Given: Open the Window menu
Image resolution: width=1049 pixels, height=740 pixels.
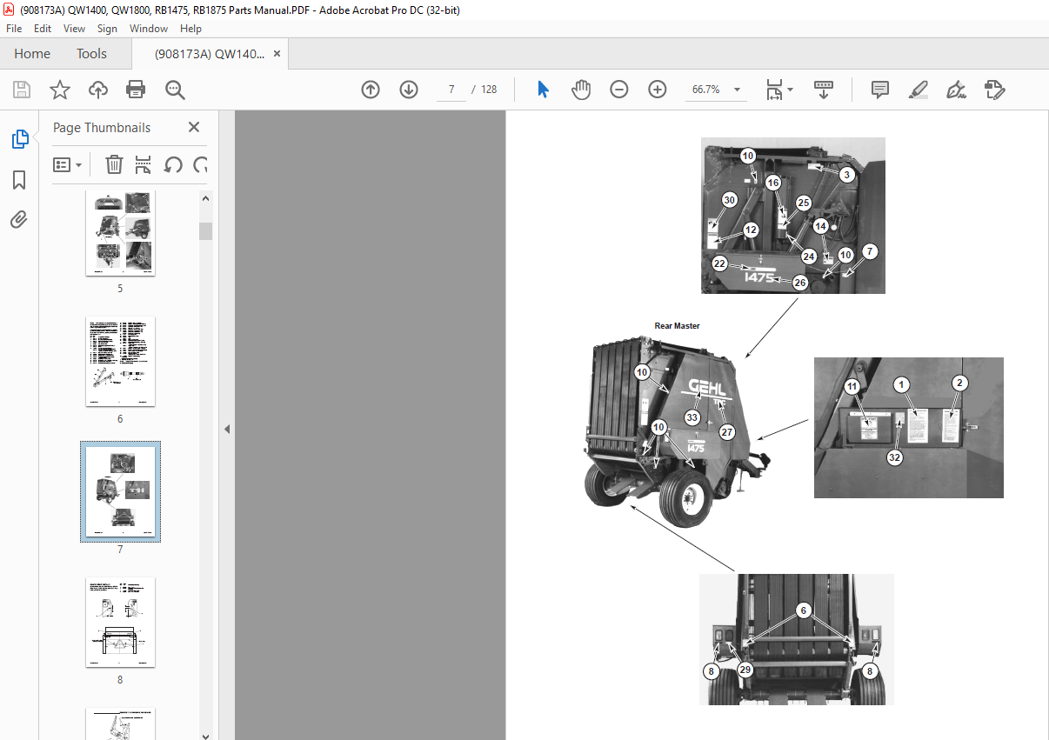Looking at the screenshot, I should (149, 29).
